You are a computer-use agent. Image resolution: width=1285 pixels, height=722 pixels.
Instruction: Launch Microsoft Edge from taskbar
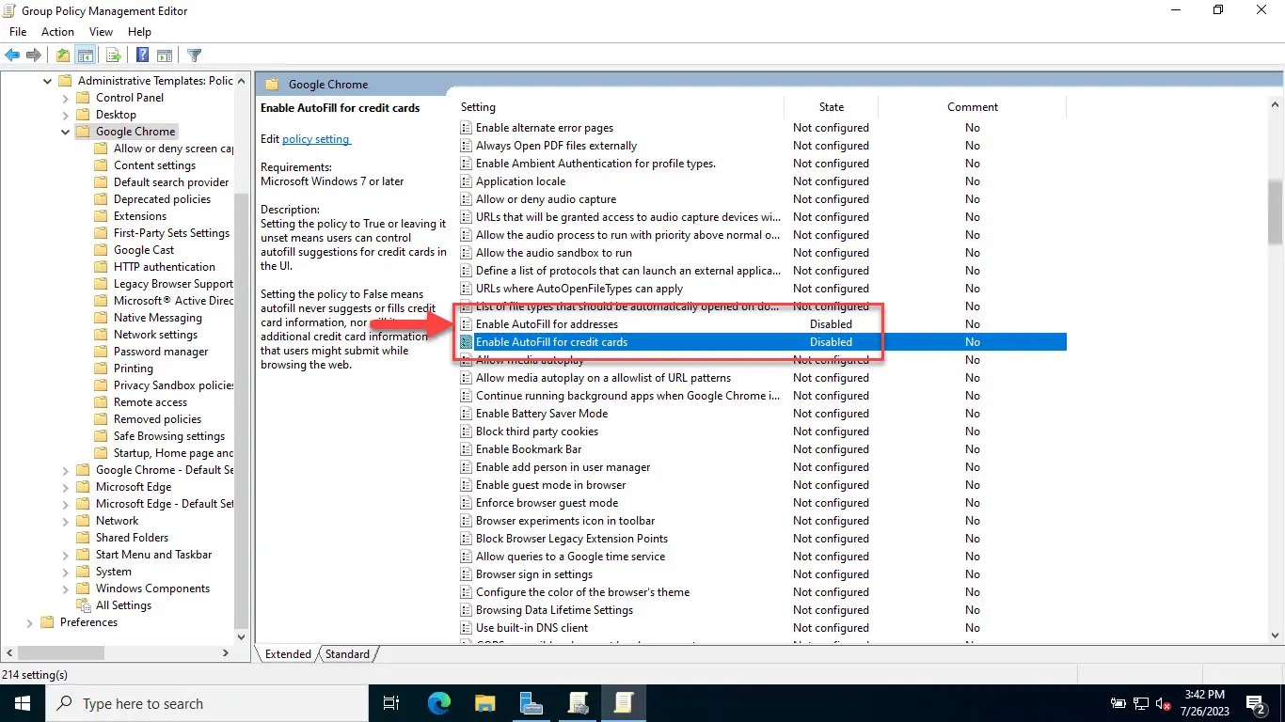tap(438, 703)
